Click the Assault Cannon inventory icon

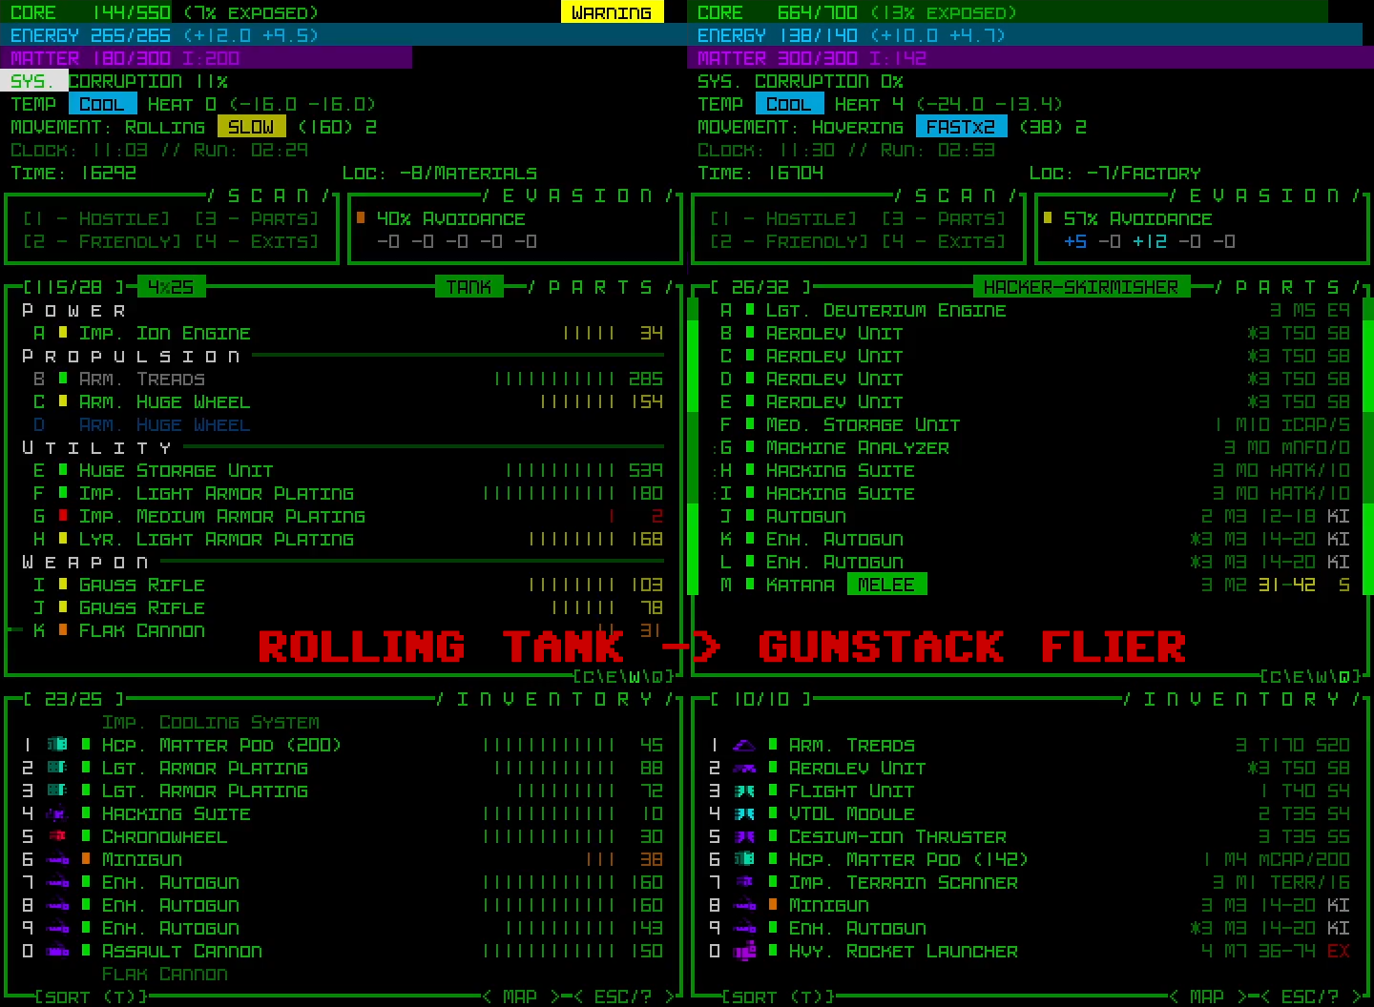(x=57, y=951)
